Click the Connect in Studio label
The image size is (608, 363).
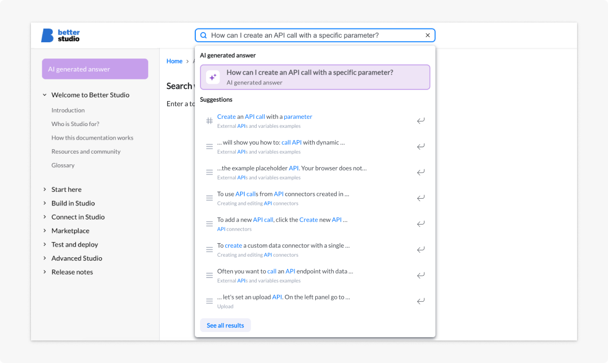pos(78,217)
